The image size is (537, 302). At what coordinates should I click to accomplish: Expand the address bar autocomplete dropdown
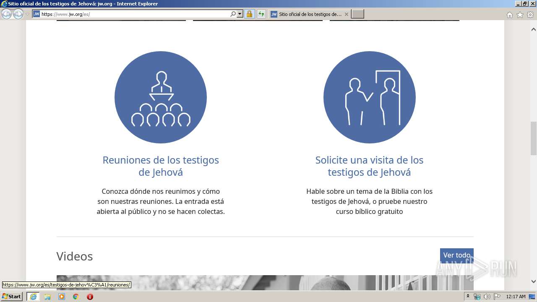click(x=240, y=14)
